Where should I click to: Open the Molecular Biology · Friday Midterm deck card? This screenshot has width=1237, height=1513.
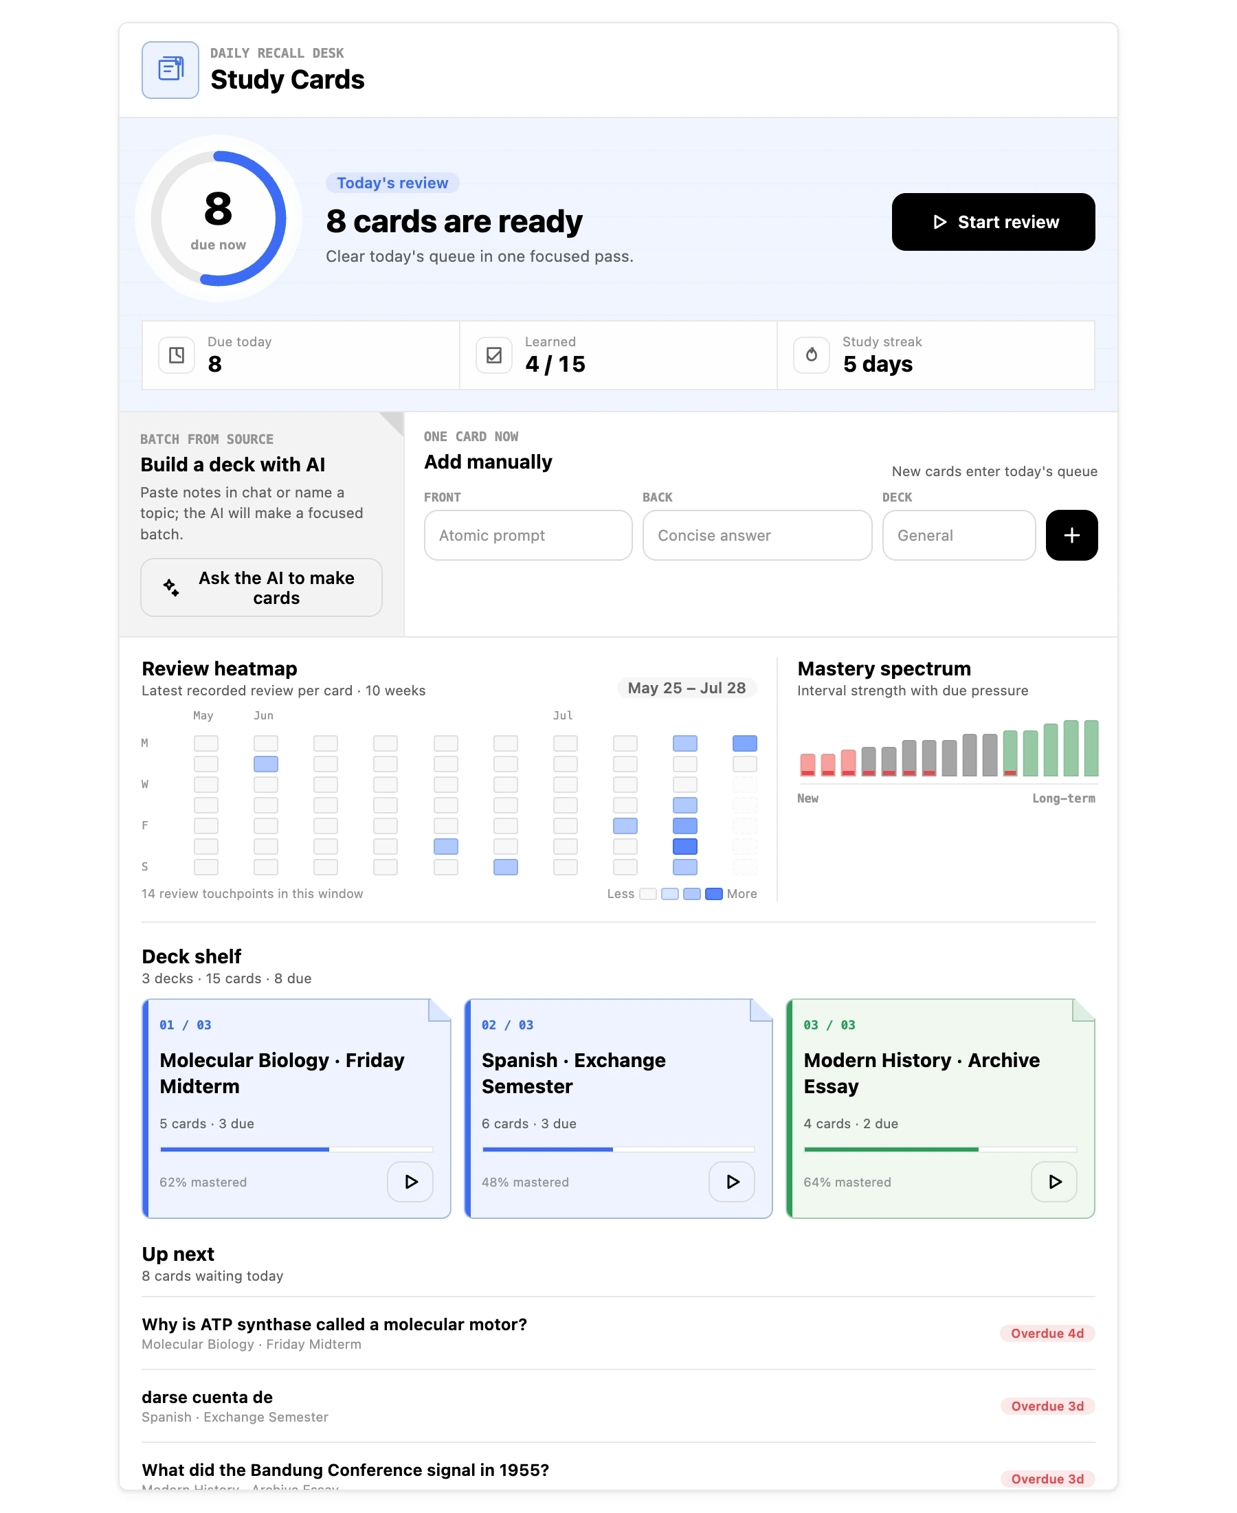[296, 1108]
